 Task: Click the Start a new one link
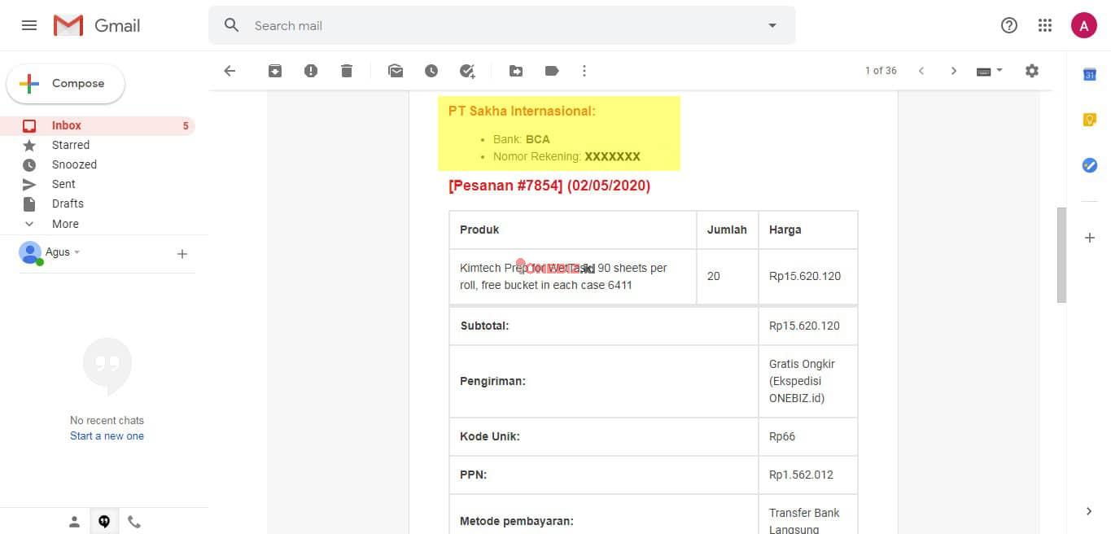pyautogui.click(x=107, y=436)
